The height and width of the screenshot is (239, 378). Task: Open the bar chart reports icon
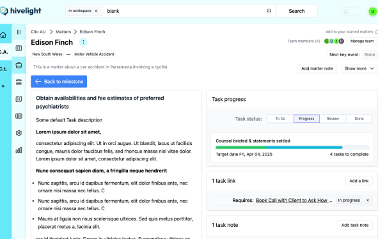click(x=19, y=150)
